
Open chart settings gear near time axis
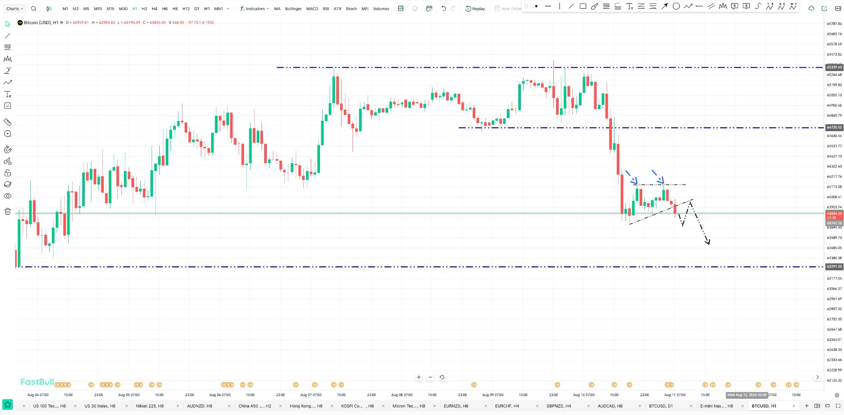point(837,395)
